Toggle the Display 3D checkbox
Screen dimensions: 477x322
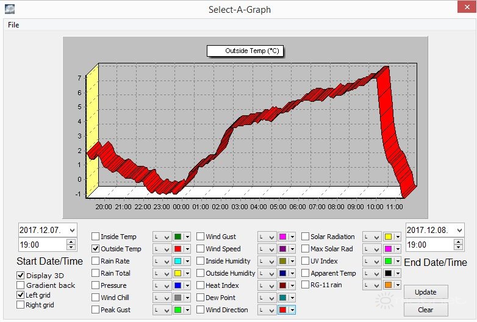21,276
